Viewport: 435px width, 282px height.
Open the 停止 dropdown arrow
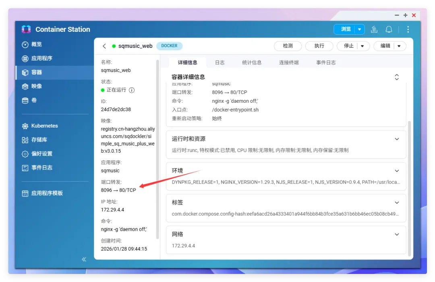tap(362, 46)
